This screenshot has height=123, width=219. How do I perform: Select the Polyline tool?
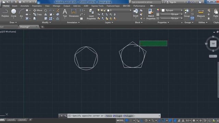[5, 13]
